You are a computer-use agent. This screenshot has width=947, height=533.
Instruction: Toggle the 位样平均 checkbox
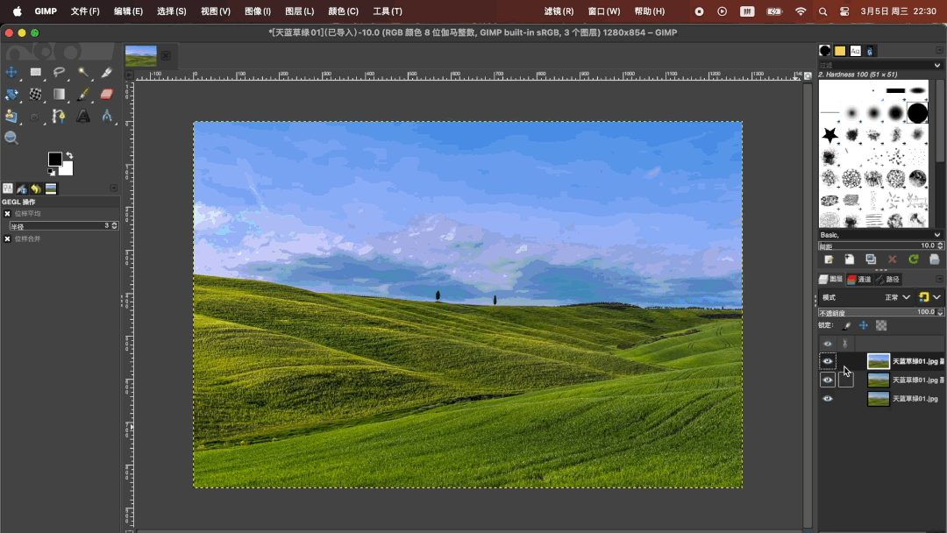tap(7, 214)
